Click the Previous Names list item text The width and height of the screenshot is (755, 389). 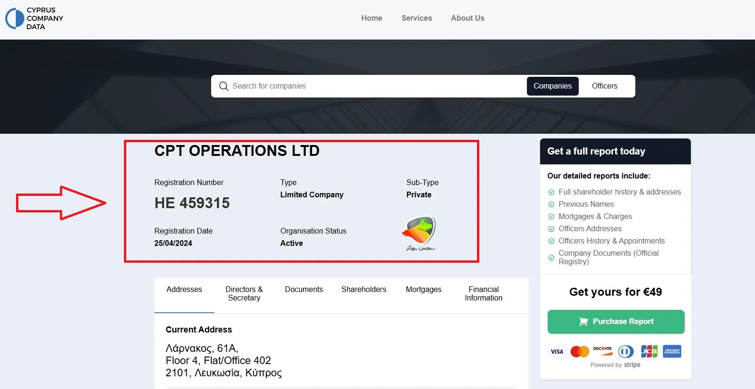[x=586, y=204]
